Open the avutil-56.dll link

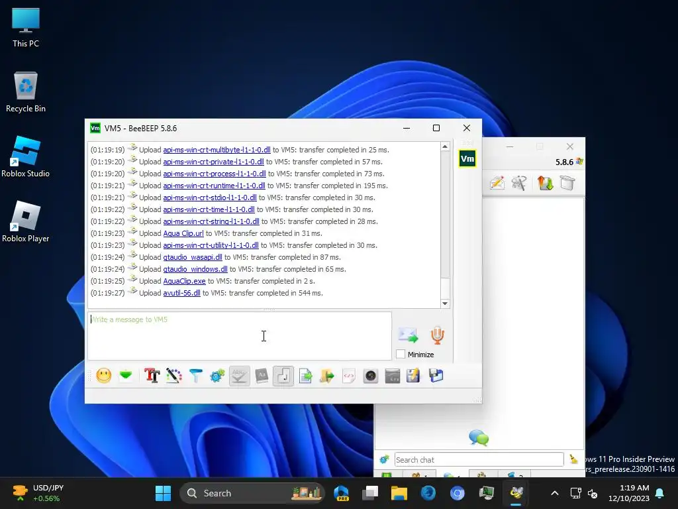pos(181,293)
